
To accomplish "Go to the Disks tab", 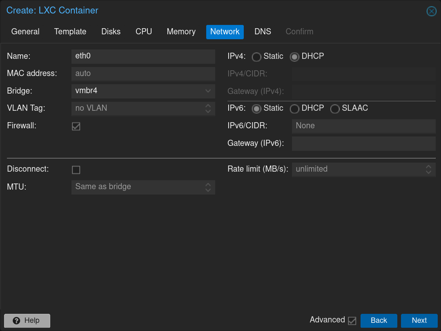I will coord(111,31).
